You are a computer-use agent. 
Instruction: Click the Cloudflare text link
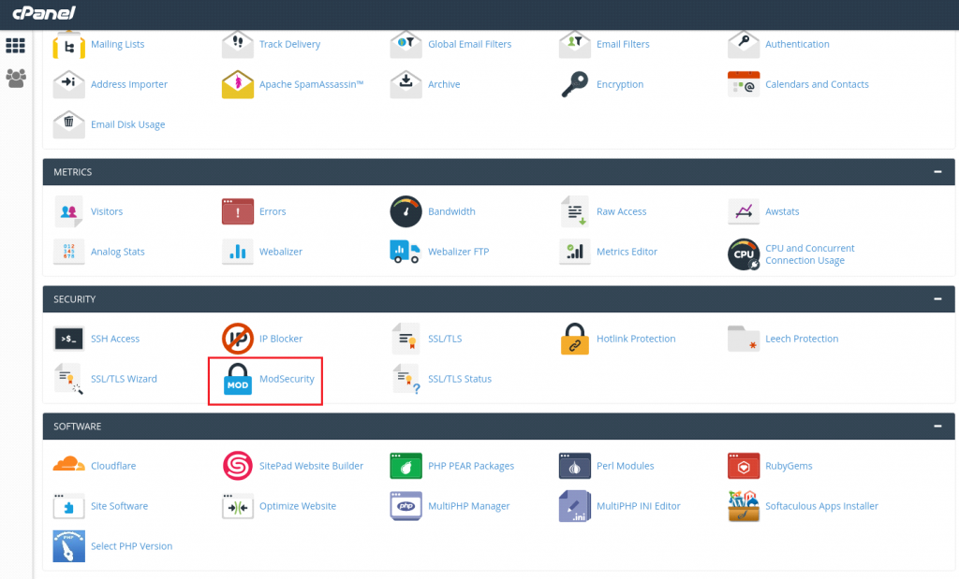(113, 466)
